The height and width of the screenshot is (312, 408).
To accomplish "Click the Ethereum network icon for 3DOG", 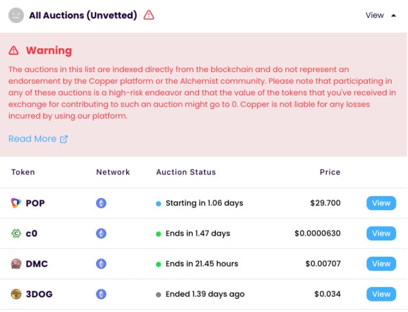I will [101, 294].
